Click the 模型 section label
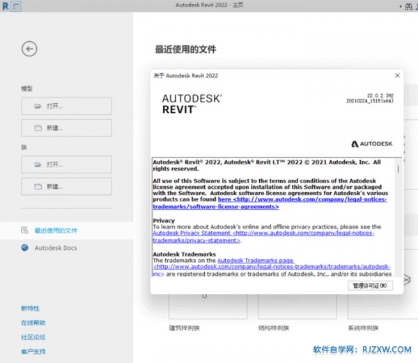This screenshot has width=418, height=363. coord(26,88)
